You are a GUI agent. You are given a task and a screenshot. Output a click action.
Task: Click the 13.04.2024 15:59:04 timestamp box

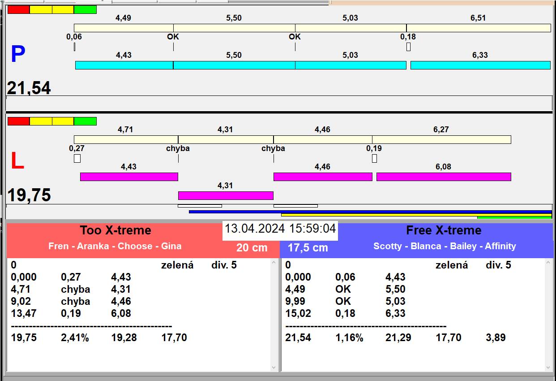point(280,229)
